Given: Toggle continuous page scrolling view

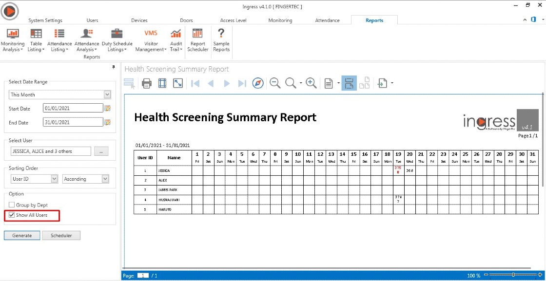Looking at the screenshot, I should (x=349, y=83).
